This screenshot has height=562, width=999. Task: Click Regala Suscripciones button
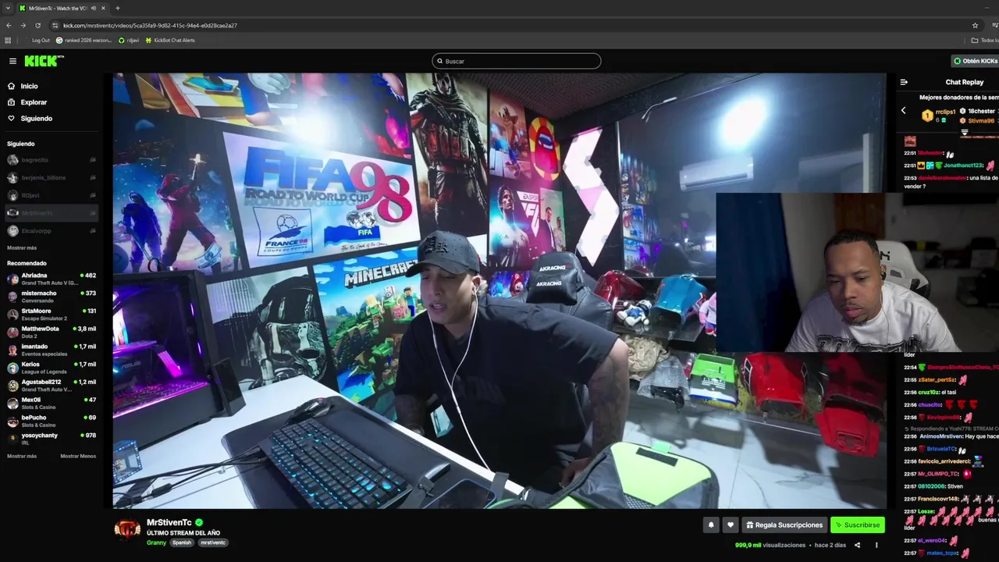pos(784,525)
